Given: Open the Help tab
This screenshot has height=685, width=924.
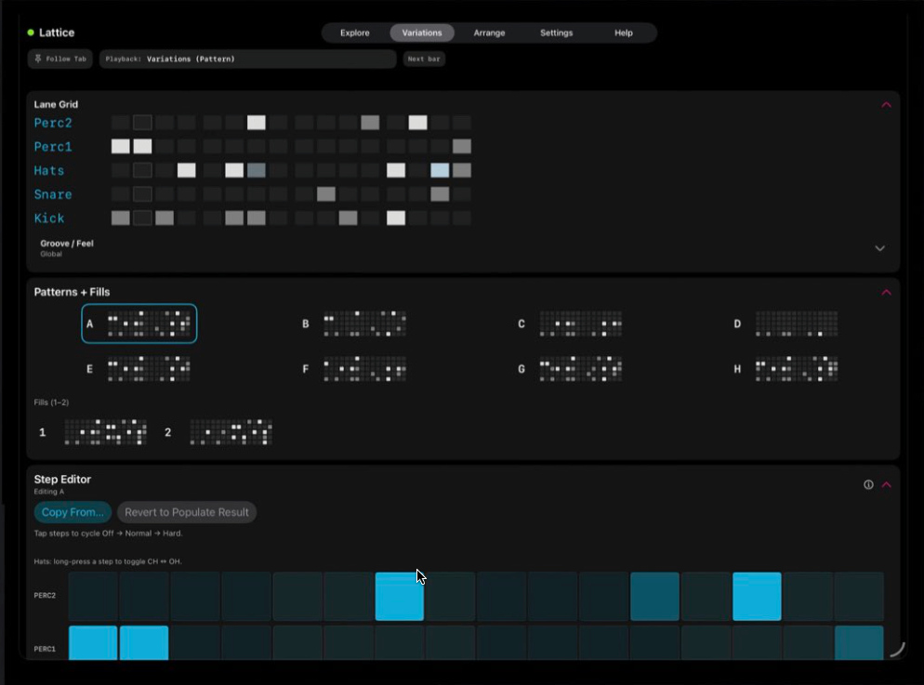Looking at the screenshot, I should pos(624,33).
